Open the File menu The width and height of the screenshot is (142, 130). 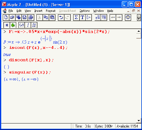[11, 11]
